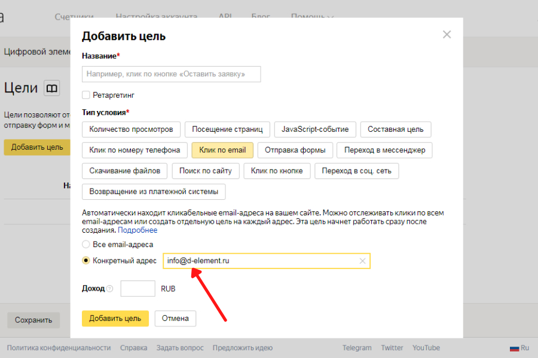Close the Добавить цель dialog
Image resolution: width=538 pixels, height=358 pixels.
pos(447,35)
